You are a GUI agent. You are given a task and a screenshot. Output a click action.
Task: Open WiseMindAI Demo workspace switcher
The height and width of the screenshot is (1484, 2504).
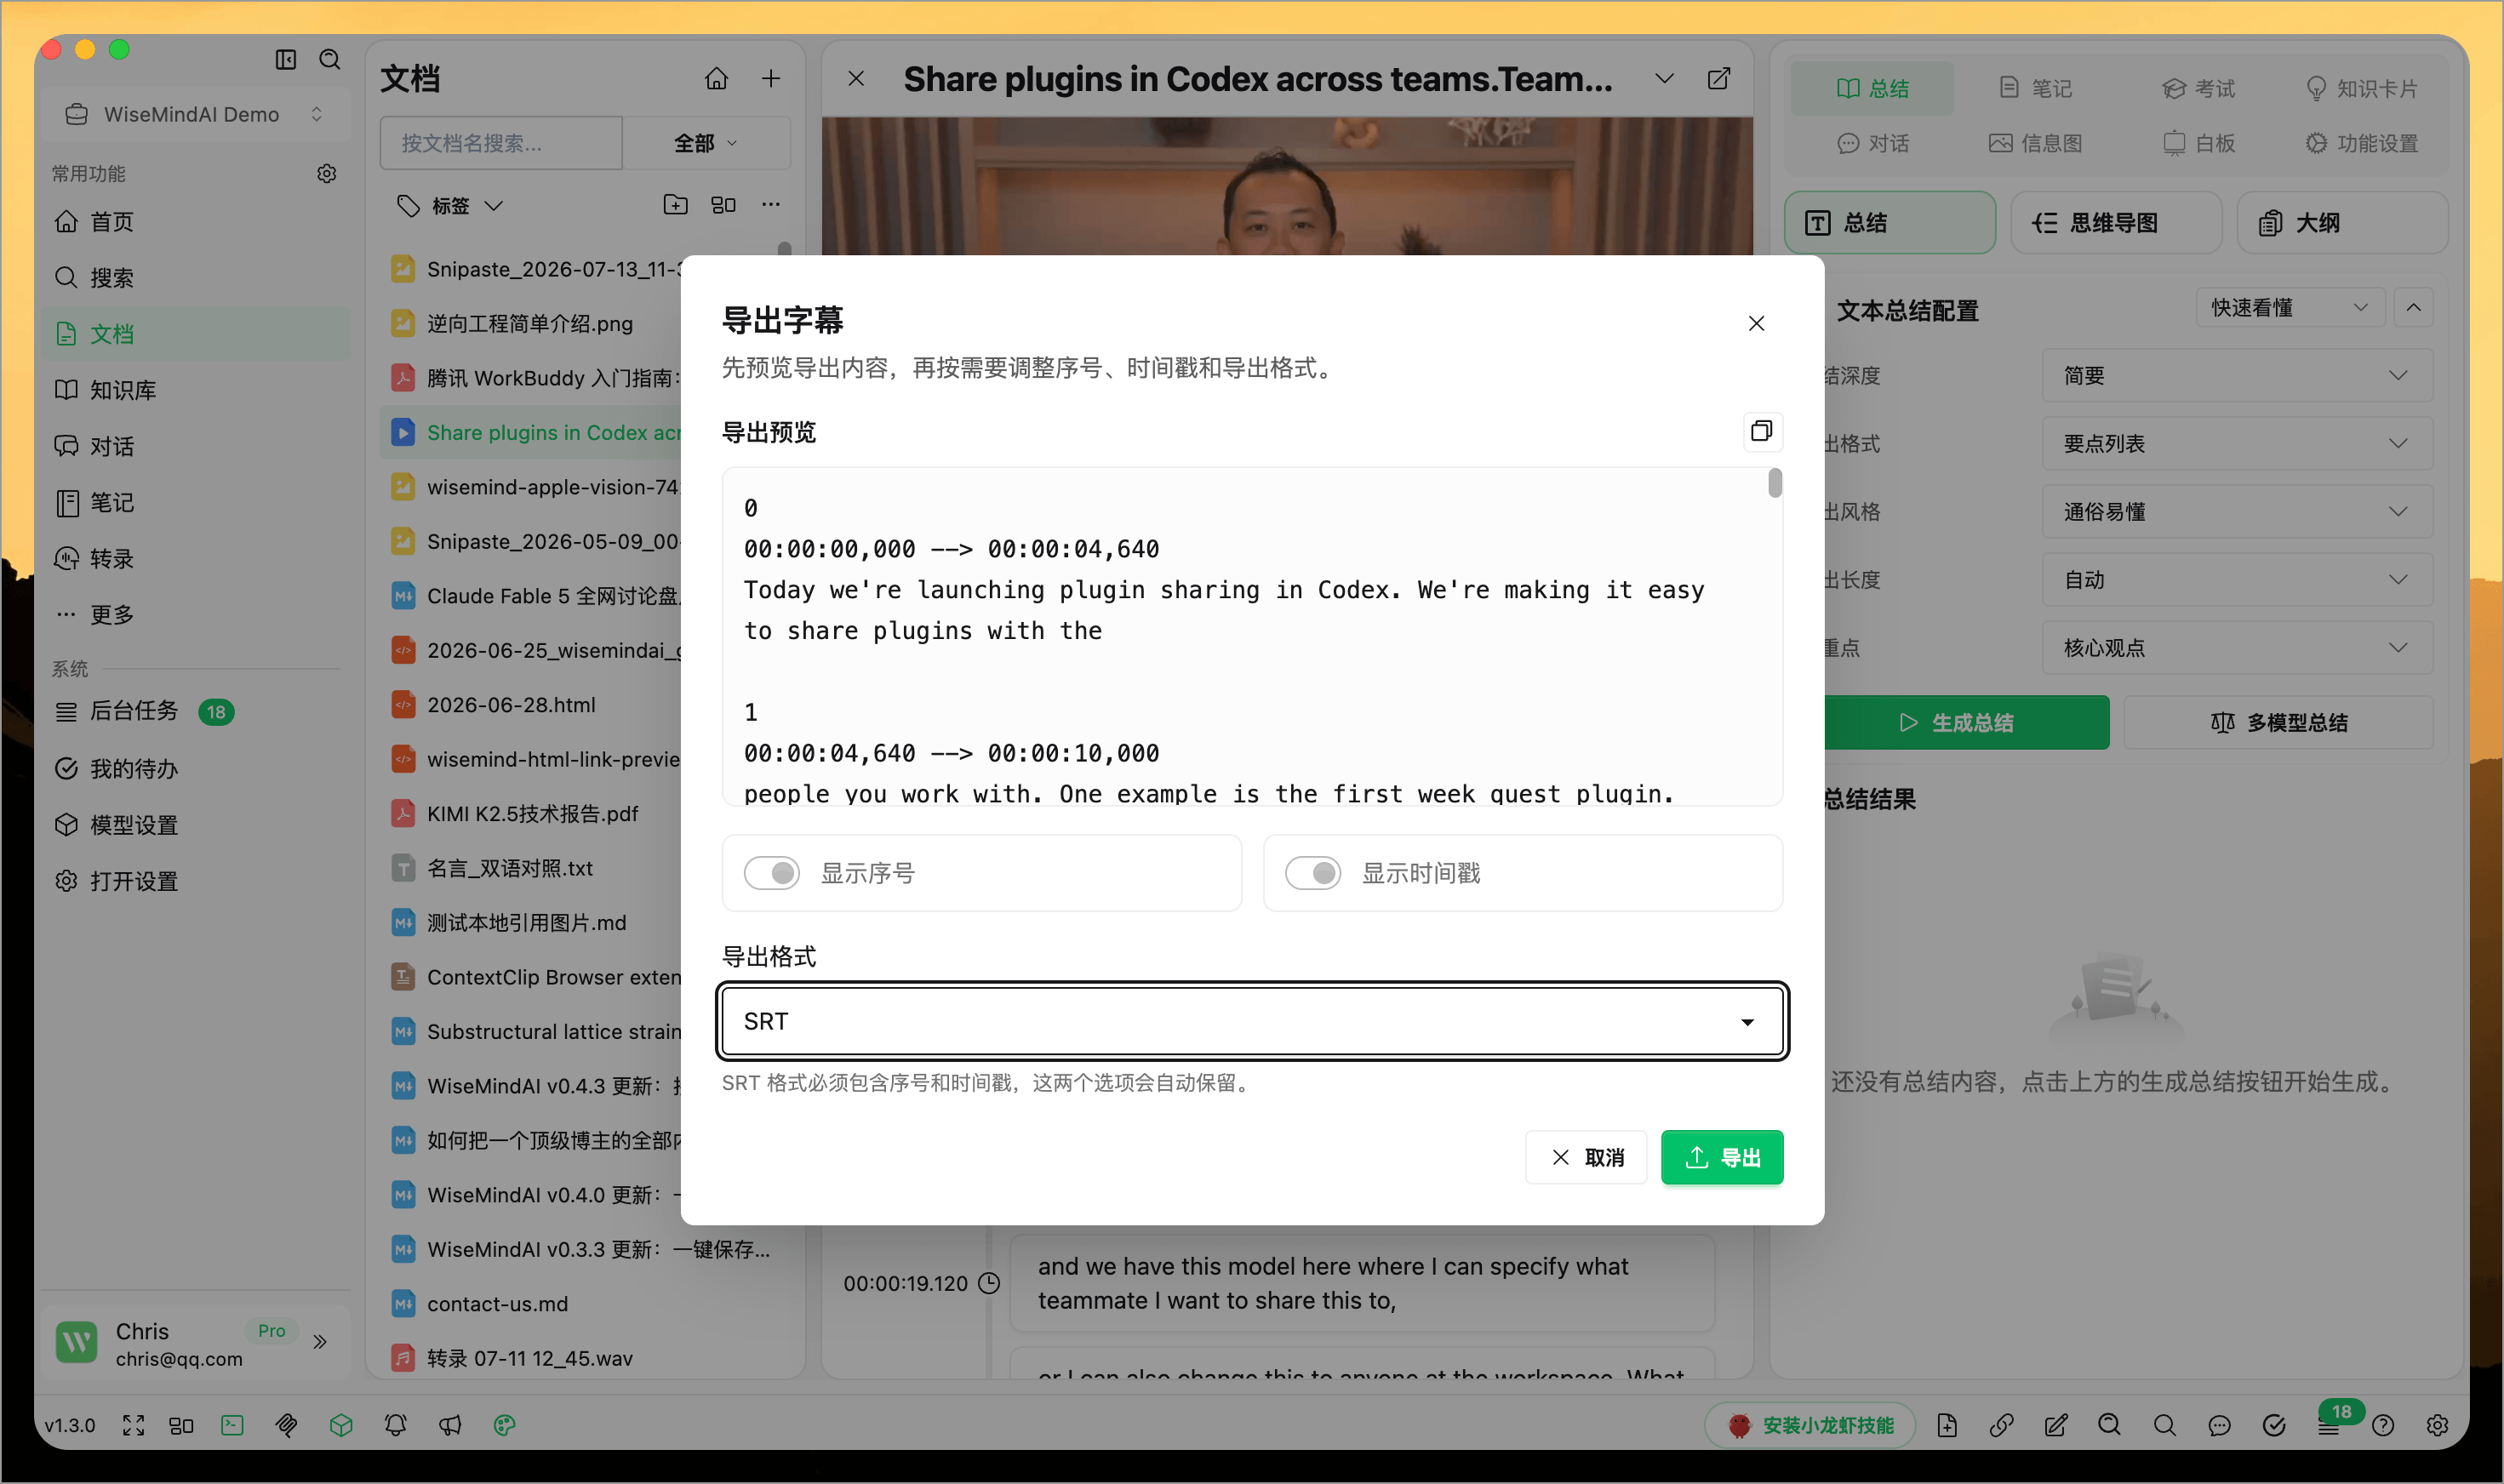coord(195,114)
